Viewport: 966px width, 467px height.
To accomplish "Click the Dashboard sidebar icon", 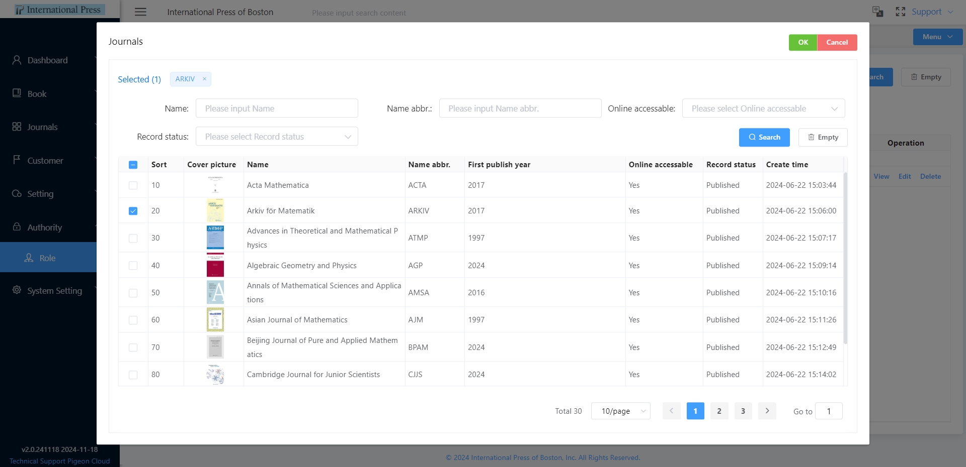I will tap(17, 60).
